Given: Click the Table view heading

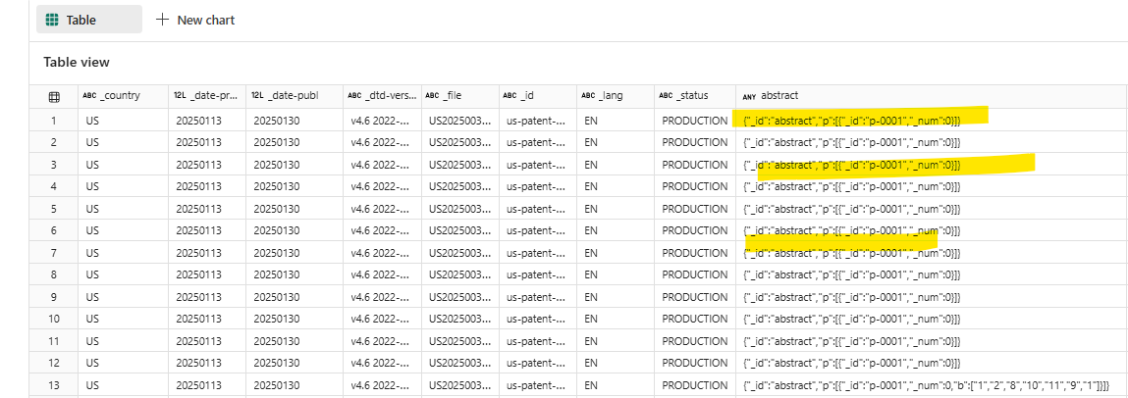Looking at the screenshot, I should (x=77, y=62).
